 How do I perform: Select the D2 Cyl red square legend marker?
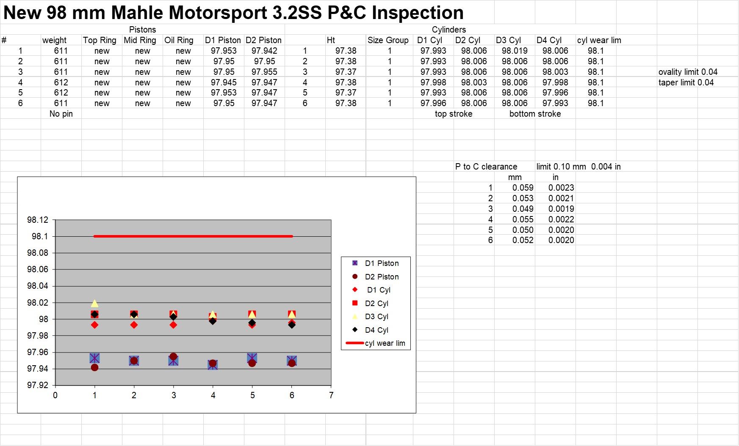tap(355, 303)
